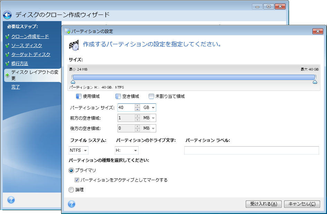Open the ターゲット ディスク step

(x=31, y=54)
